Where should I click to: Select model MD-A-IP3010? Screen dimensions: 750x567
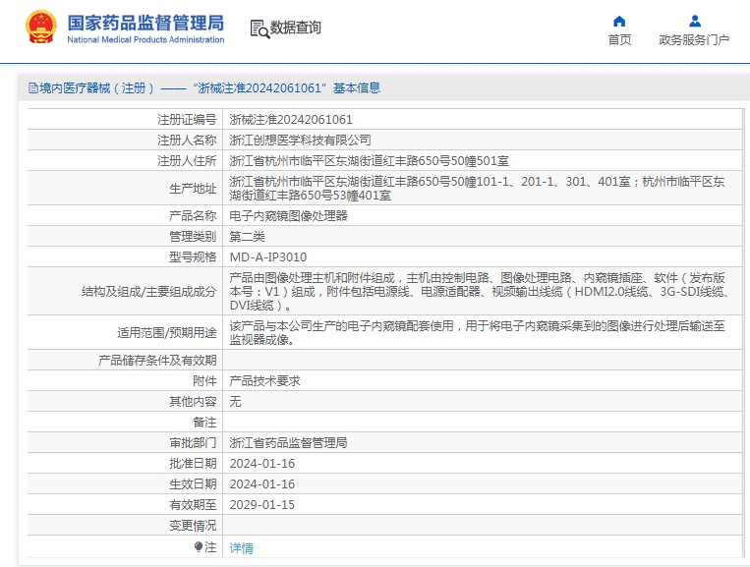267,257
